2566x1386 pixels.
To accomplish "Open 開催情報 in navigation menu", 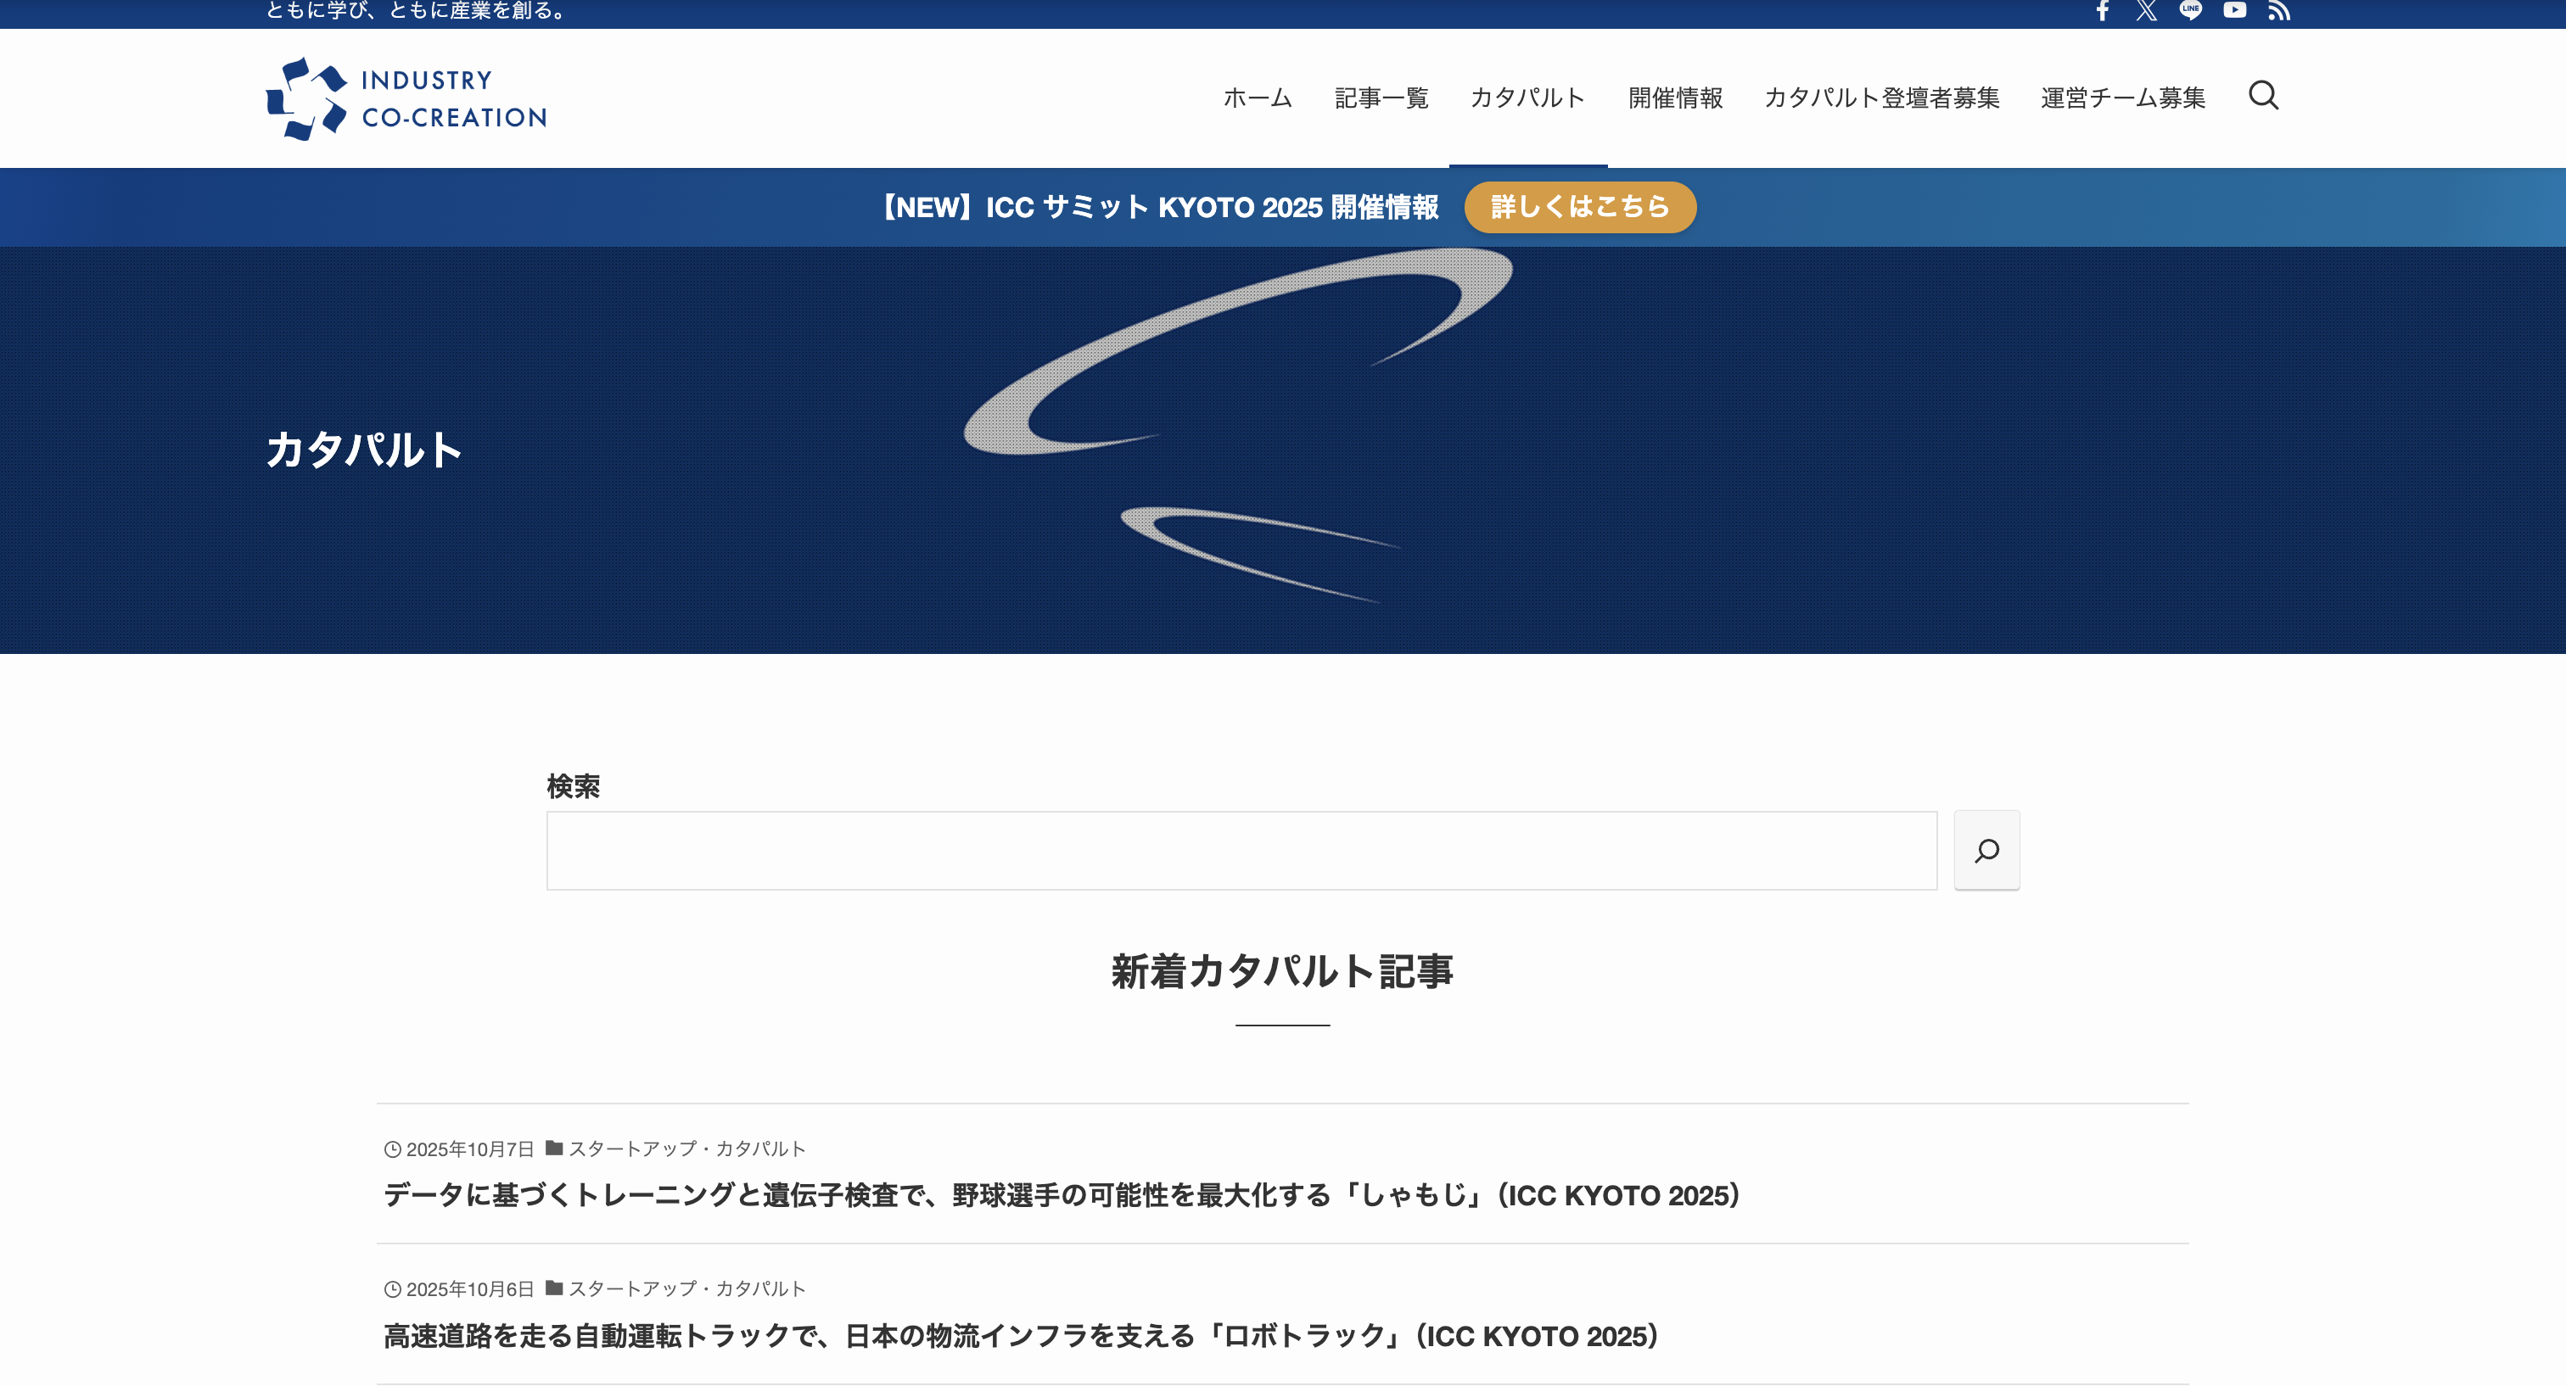I will pyautogui.click(x=1676, y=98).
